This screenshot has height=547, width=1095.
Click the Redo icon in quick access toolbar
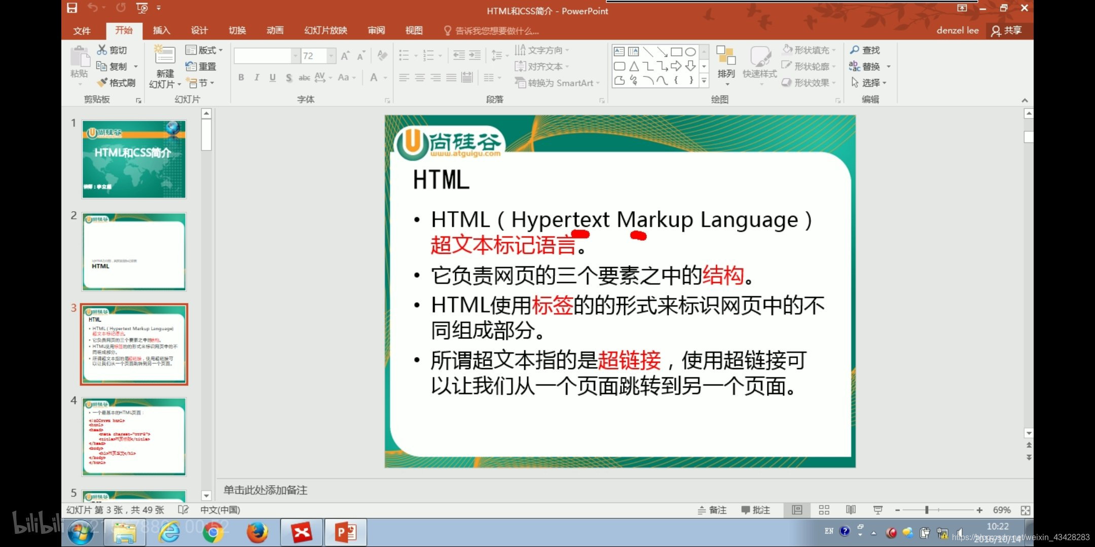pos(121,8)
